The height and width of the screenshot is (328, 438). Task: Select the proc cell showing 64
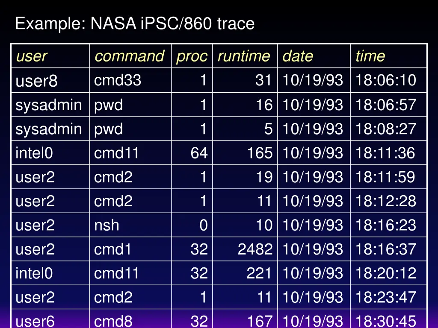(199, 153)
